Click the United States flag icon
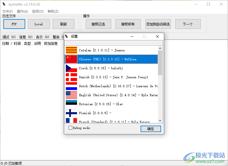 71,95
